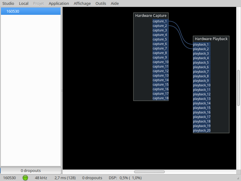The height and width of the screenshot is (181, 241).
Task: Select the 160530 studio in list
Action: 31,11
